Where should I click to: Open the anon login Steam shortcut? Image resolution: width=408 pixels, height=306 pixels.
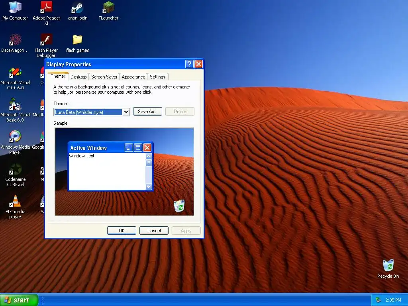(x=78, y=11)
